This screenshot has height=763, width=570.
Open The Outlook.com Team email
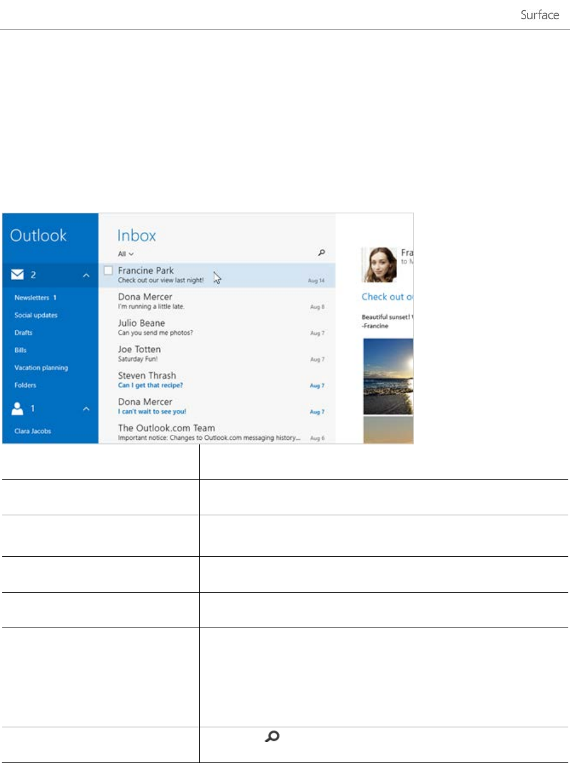tap(217, 432)
